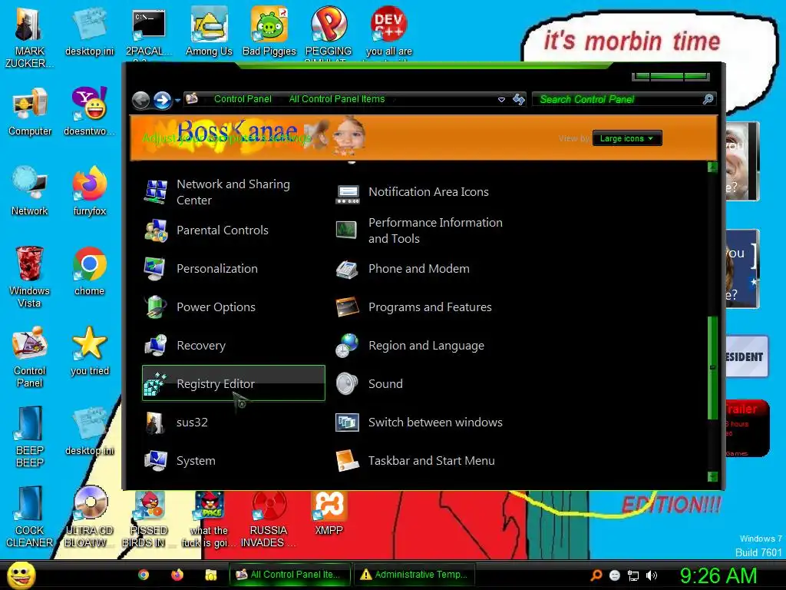Click the smiley Start button
Screen dimensions: 786x590
pyautogui.click(x=21, y=575)
